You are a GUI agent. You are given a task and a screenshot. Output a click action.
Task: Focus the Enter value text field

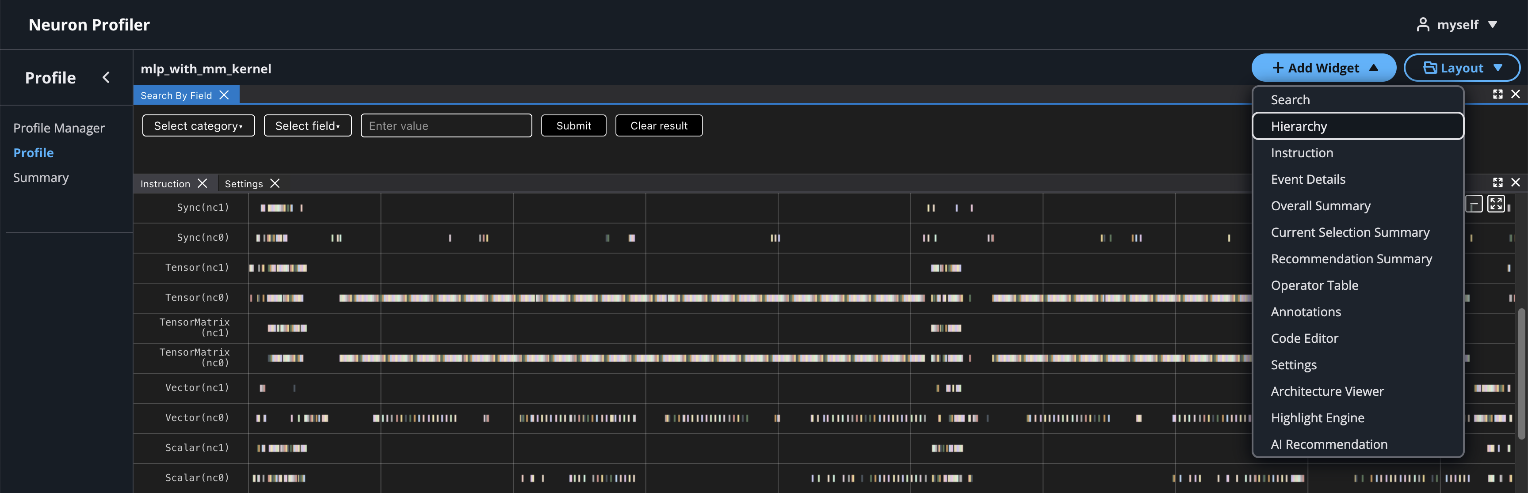coord(446,125)
